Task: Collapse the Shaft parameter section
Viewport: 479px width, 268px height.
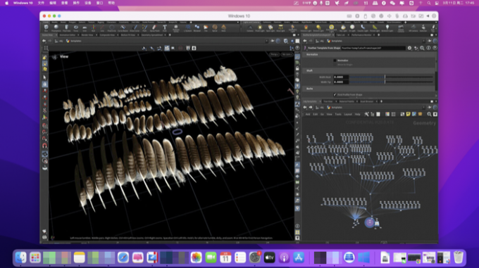Action: click(309, 70)
